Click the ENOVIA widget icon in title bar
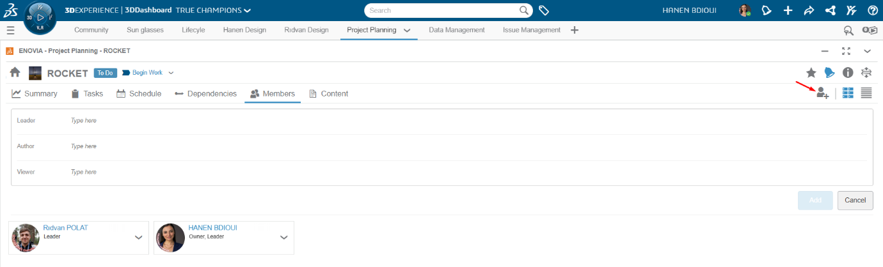 (10, 50)
